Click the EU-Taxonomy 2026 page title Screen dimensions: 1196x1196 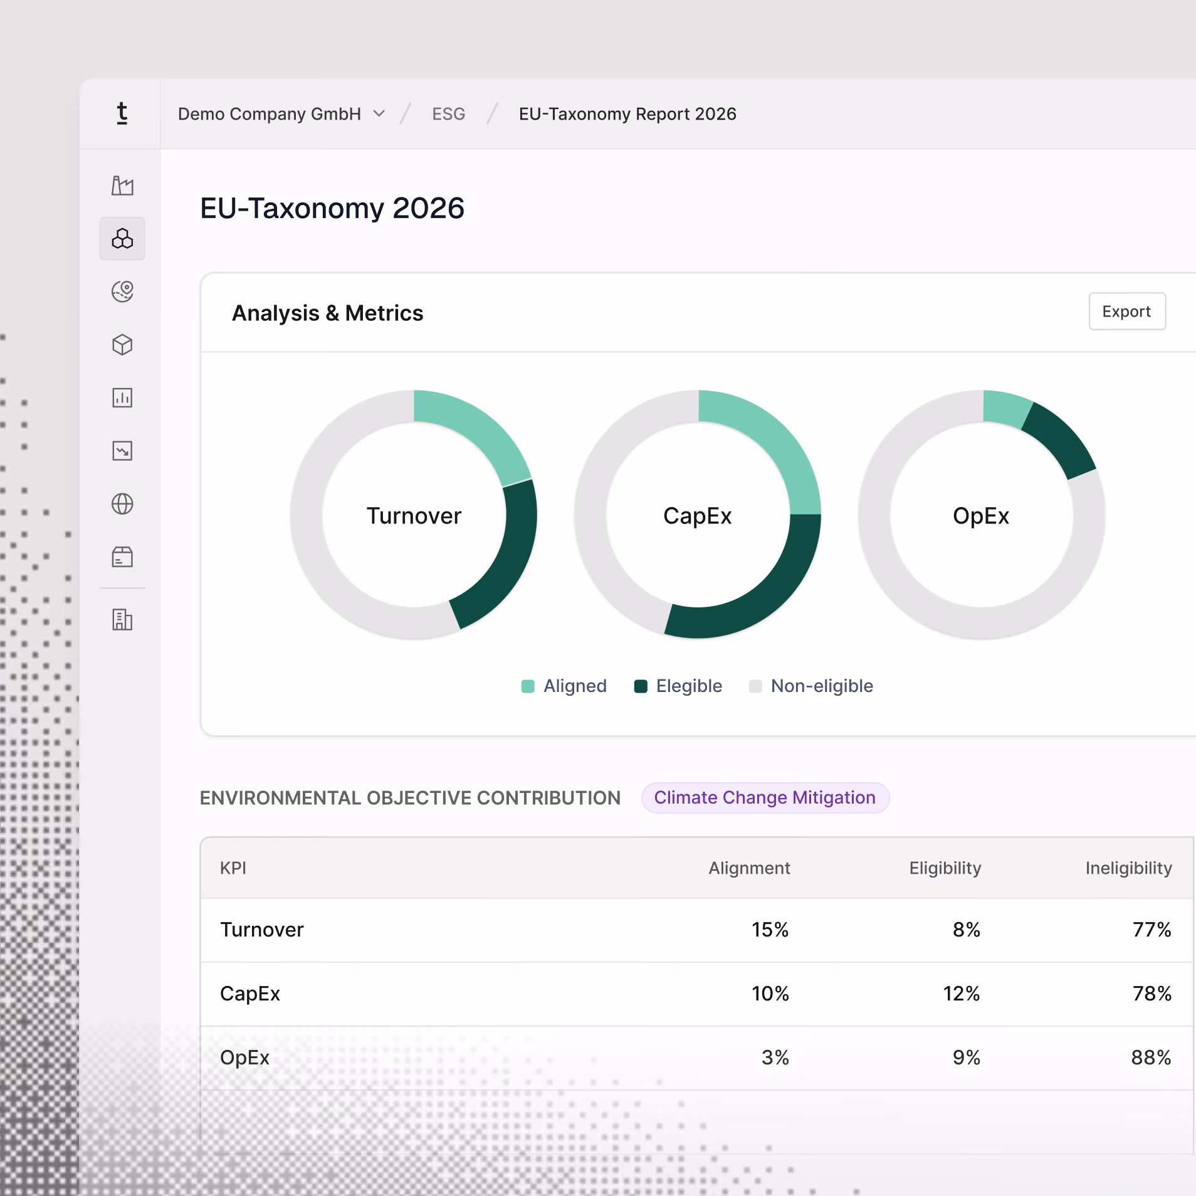tap(332, 208)
